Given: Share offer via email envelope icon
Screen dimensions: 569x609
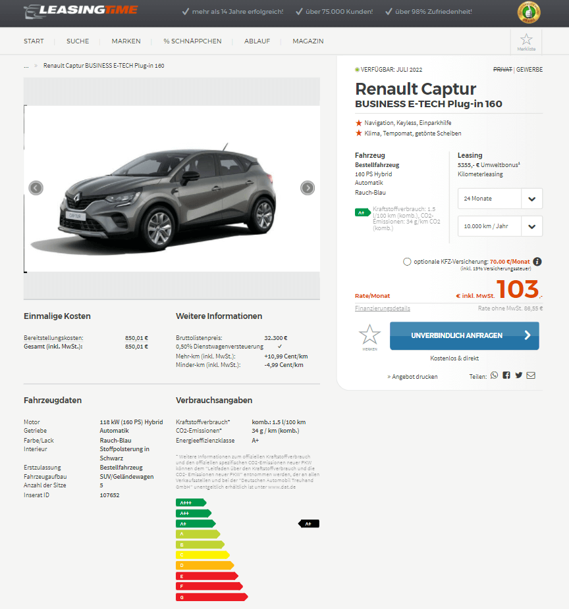Looking at the screenshot, I should coord(531,375).
